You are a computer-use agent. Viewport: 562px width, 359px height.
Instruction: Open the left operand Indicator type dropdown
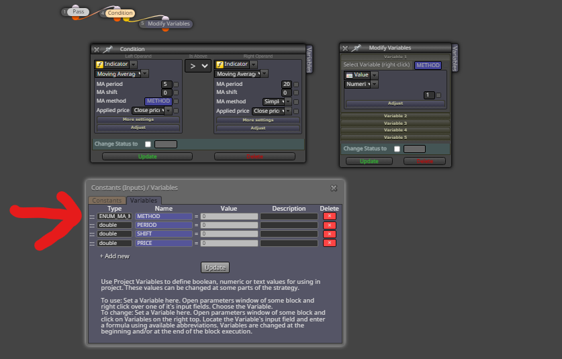click(x=134, y=64)
